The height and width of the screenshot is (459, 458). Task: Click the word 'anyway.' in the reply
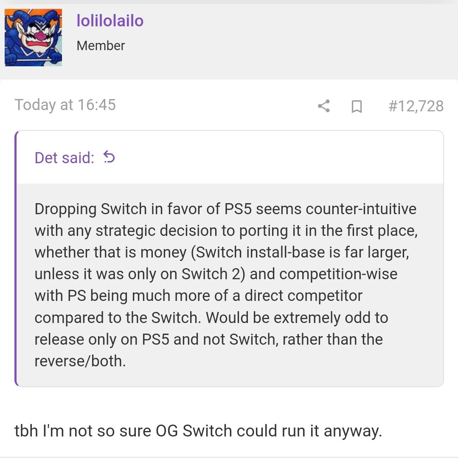pyautogui.click(x=353, y=431)
